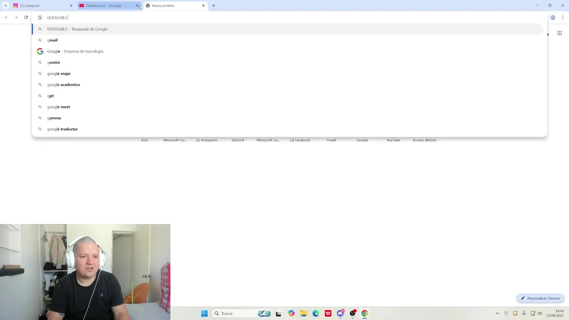Go back to previous page
The height and width of the screenshot is (320, 569).
click(6, 17)
